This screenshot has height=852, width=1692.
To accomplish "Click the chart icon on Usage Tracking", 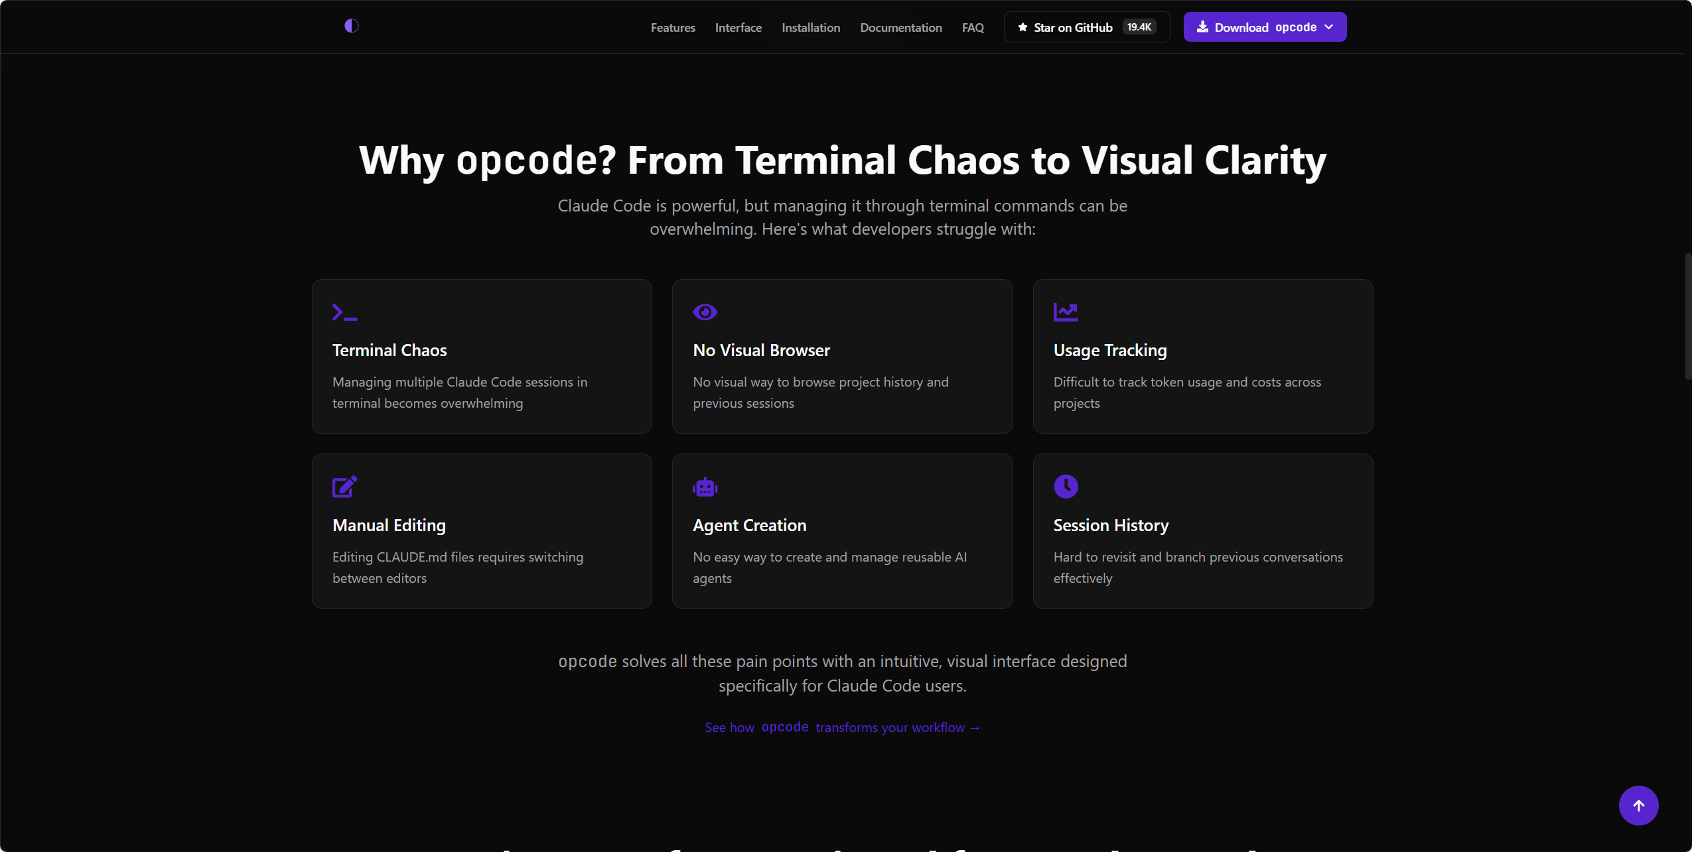I will [x=1066, y=312].
